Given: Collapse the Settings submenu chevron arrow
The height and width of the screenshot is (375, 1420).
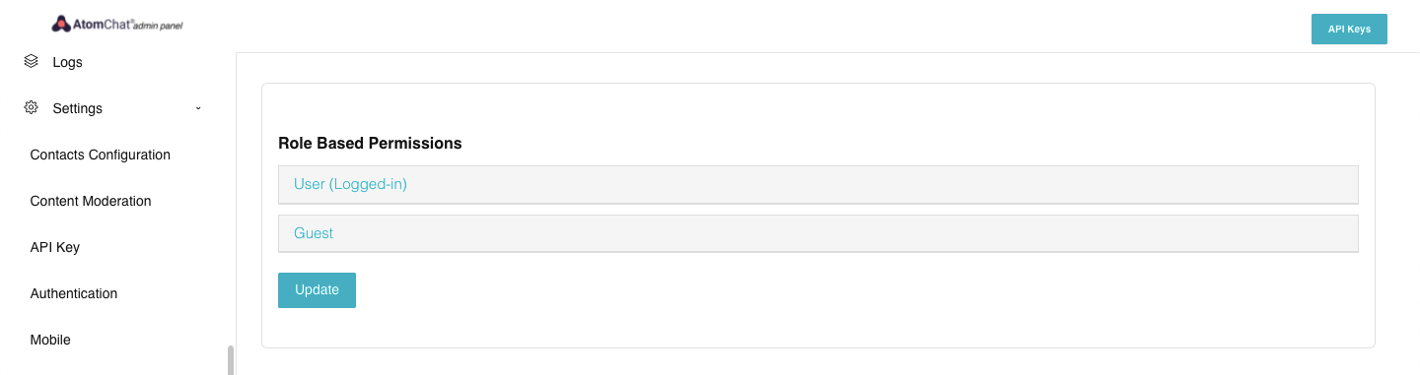Looking at the screenshot, I should click(x=198, y=107).
